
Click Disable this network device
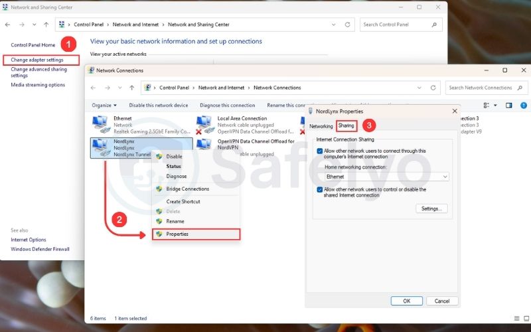click(x=159, y=106)
